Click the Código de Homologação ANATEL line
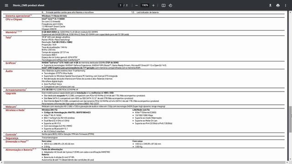Screen dimensions: 292x164 (67, 113)
